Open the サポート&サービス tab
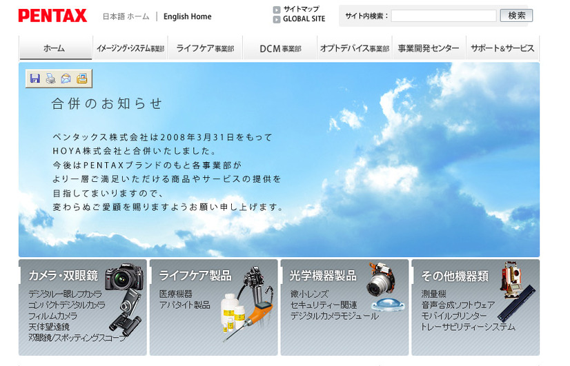The width and height of the screenshot is (570, 366). 502,48
